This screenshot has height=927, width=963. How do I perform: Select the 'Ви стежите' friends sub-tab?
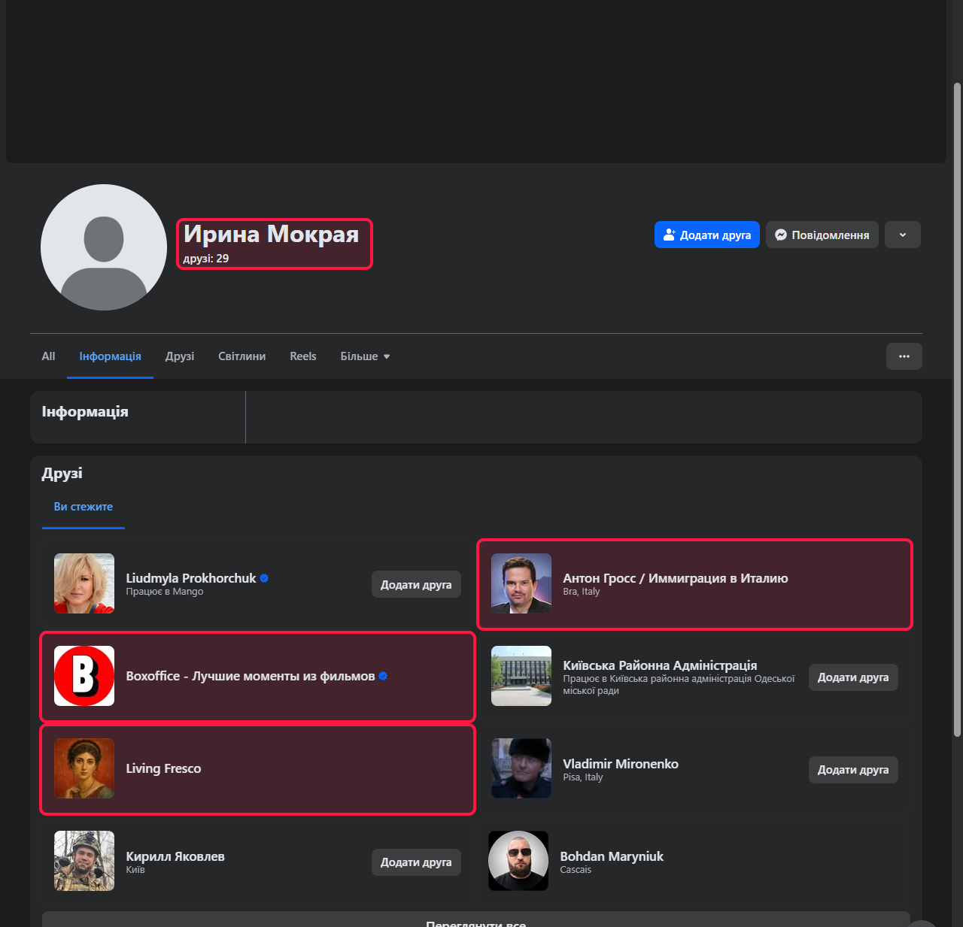tap(84, 507)
